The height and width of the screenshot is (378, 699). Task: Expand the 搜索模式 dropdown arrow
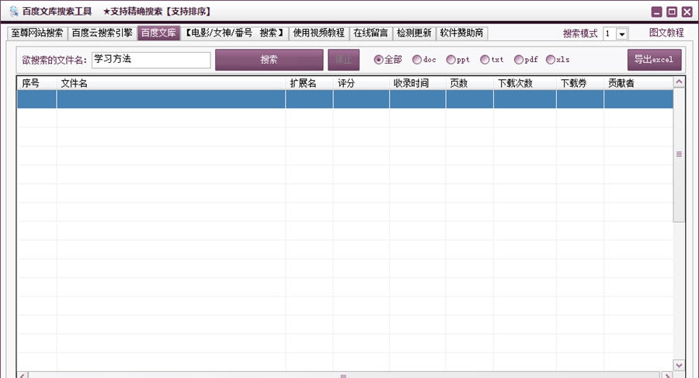[622, 34]
